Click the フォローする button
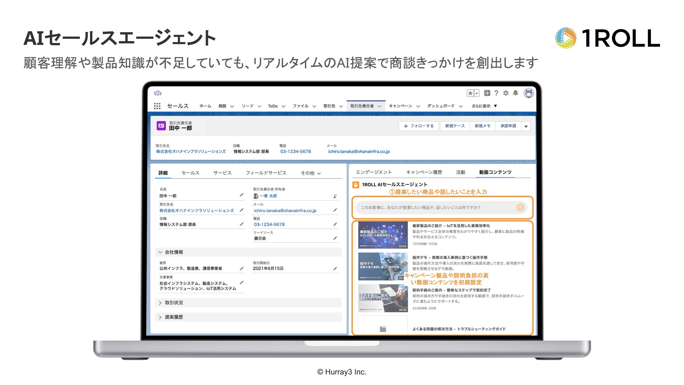The height and width of the screenshot is (385, 684). point(418,126)
